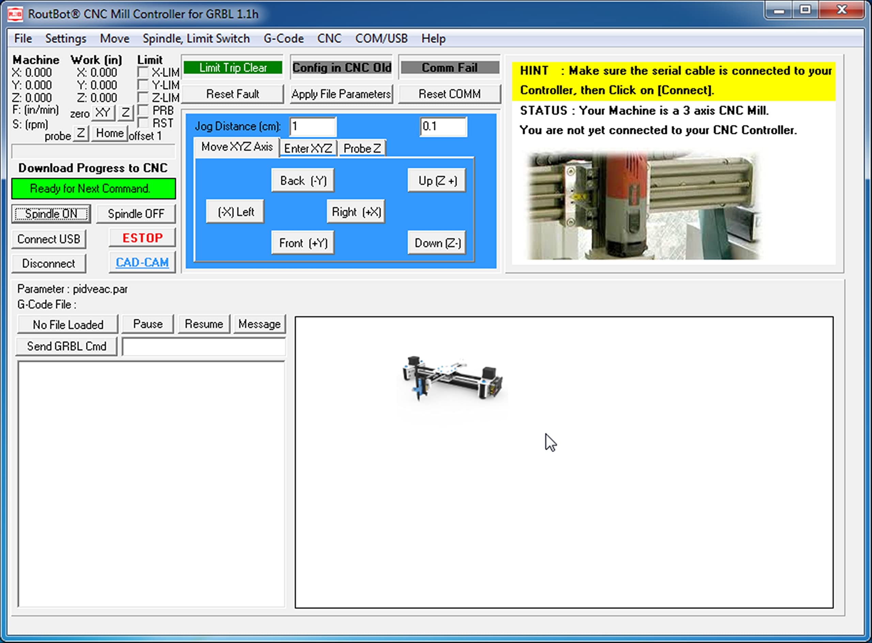Click Send GRBL Cmd button
Viewport: 872px width, 643px height.
66,346
